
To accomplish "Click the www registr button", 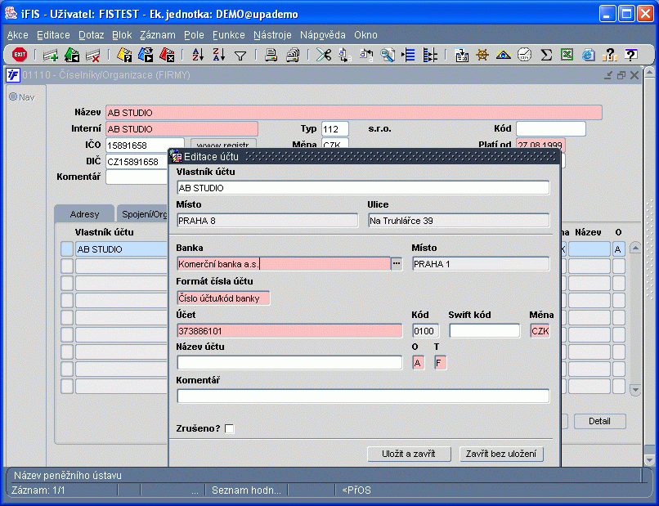I will (223, 144).
